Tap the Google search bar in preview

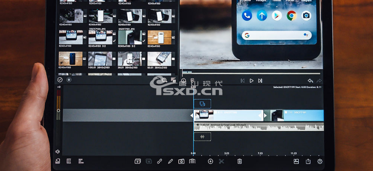(x=277, y=35)
